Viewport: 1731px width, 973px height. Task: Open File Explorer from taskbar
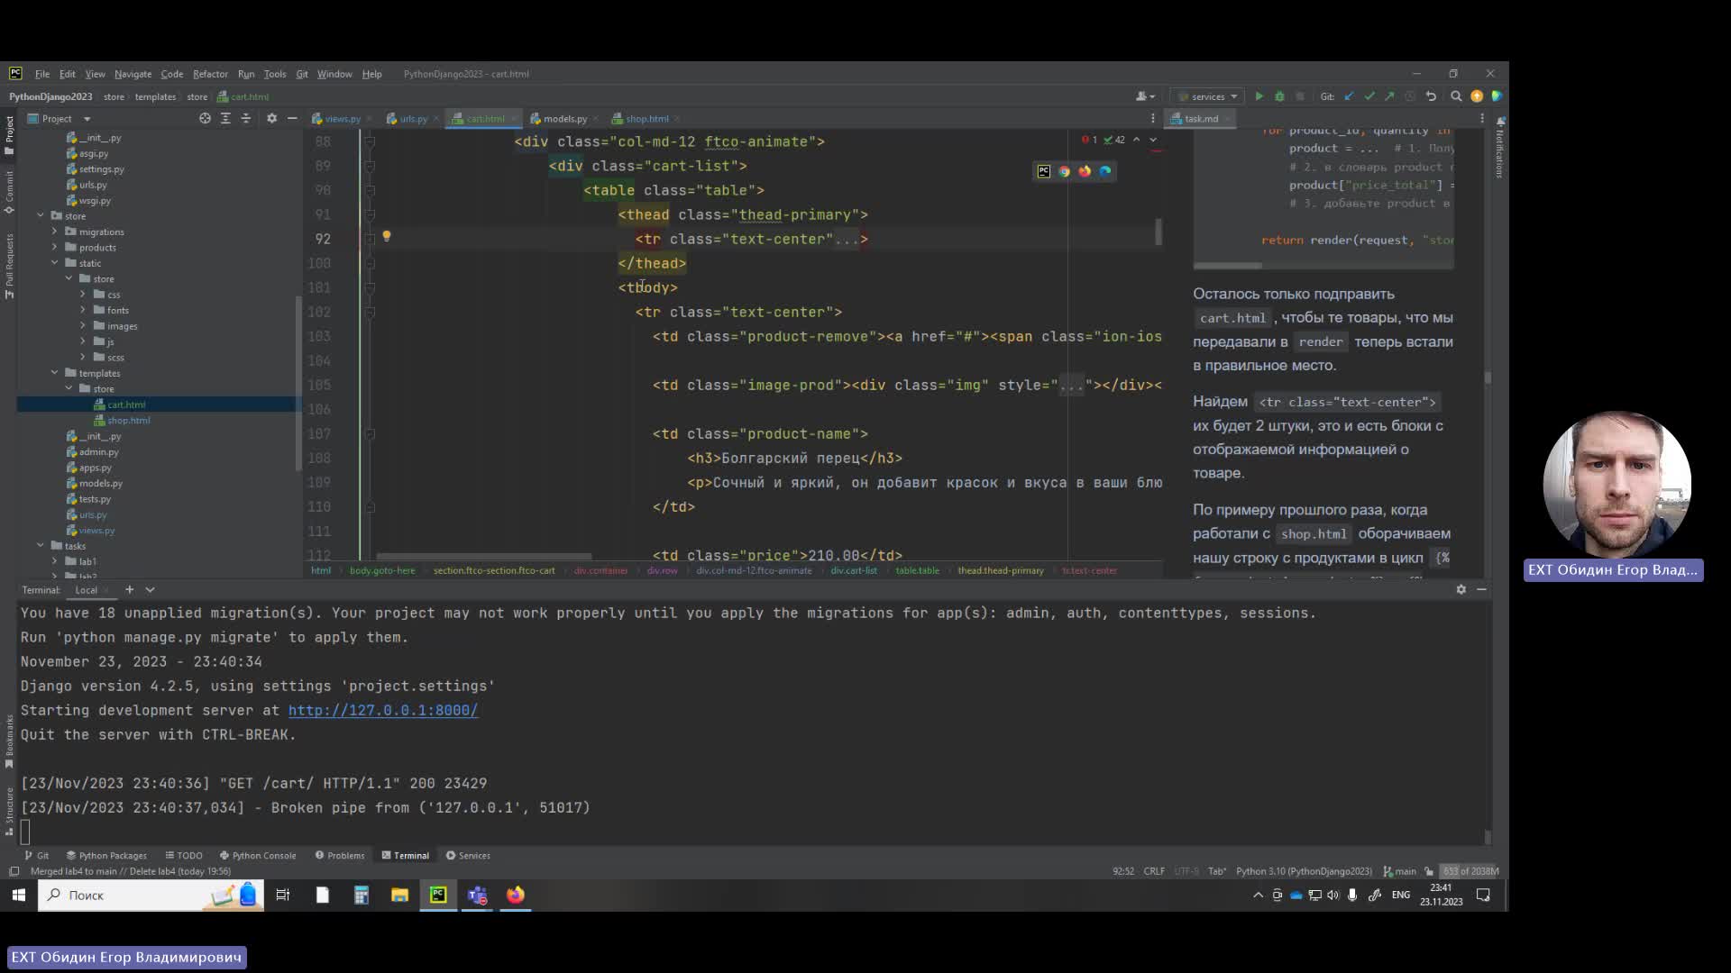(399, 895)
